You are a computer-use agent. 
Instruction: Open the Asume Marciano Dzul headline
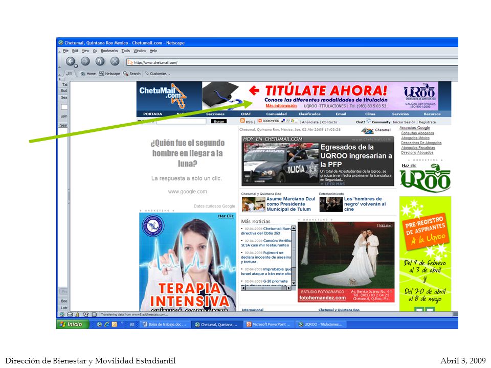(291, 204)
